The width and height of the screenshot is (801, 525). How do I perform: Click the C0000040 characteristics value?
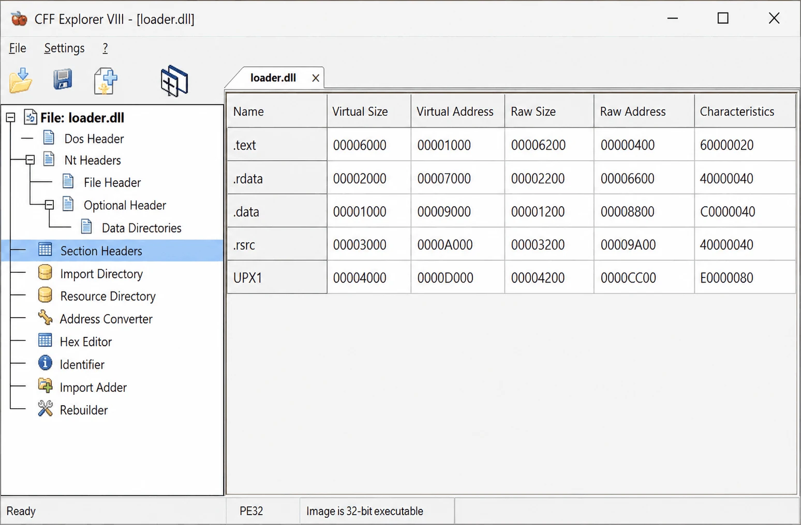point(728,211)
